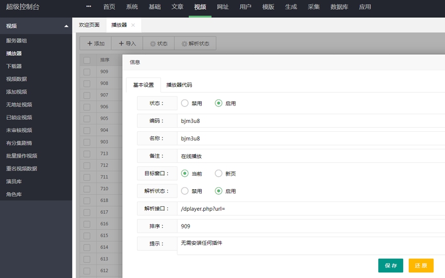Click the three-dots menu icon in top bar

tap(88, 7)
